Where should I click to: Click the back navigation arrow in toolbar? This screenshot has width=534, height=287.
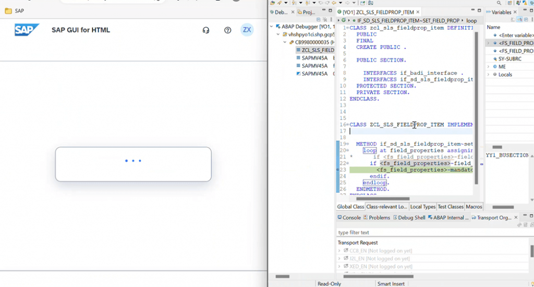click(334, 3)
